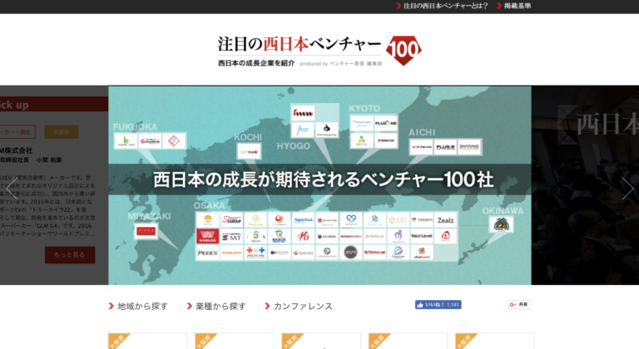
Task: Select the メーカー・商社 tag on pick up slide
Action: [x=17, y=132]
